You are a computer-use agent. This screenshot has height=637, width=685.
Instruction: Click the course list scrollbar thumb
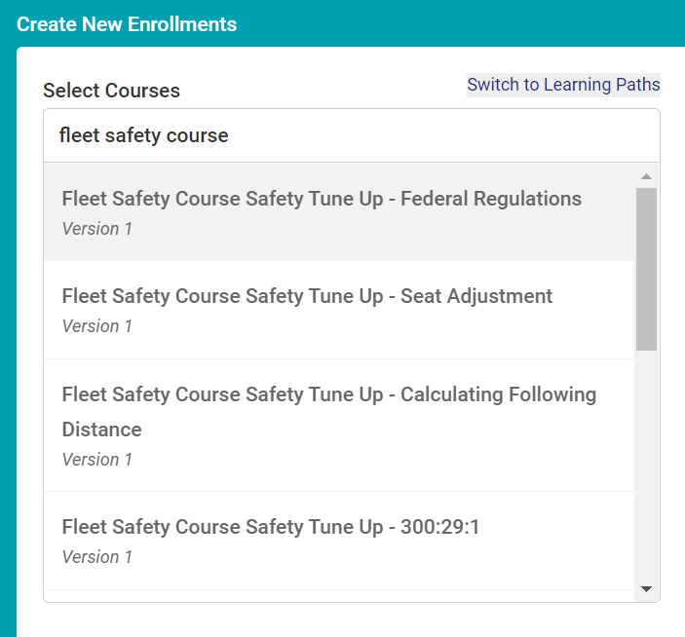click(x=646, y=268)
